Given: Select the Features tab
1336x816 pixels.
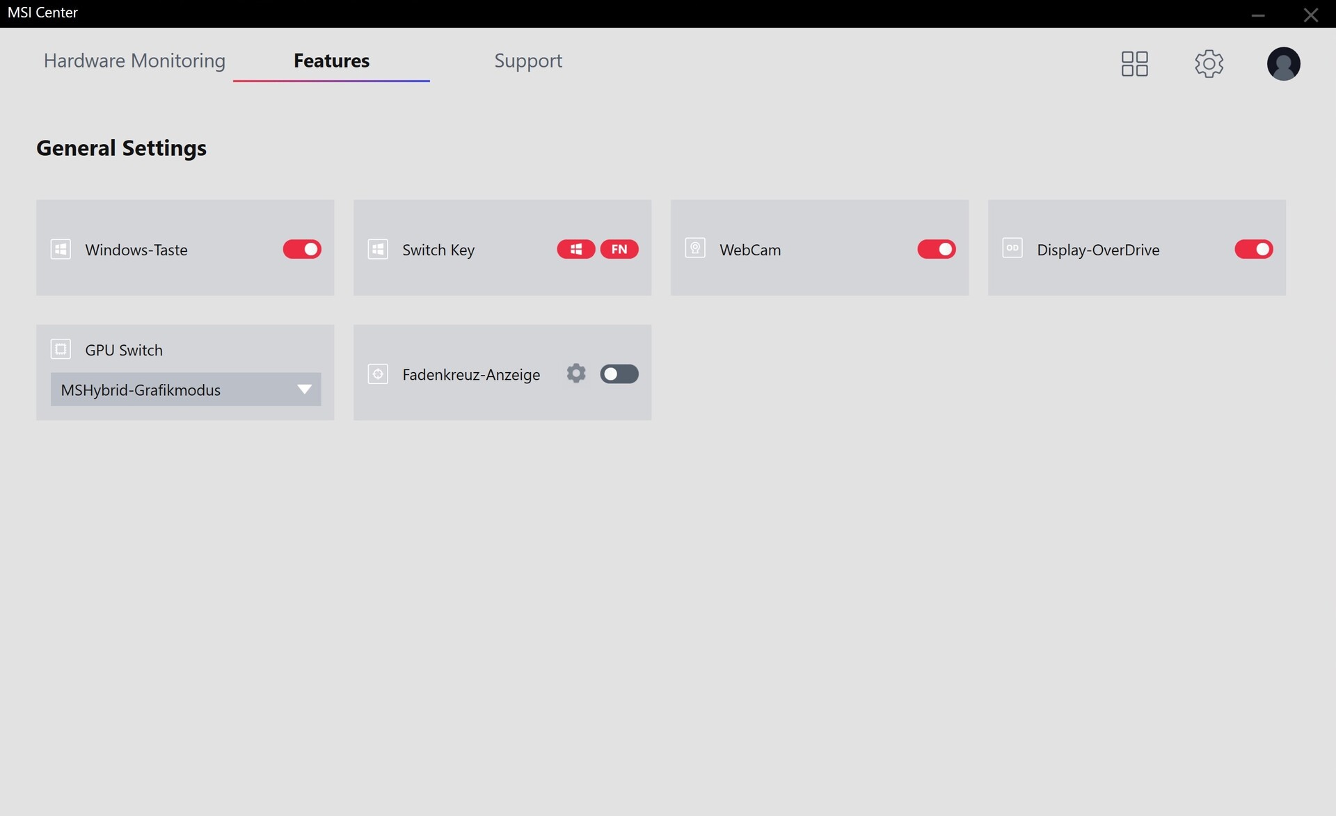Looking at the screenshot, I should [331, 61].
